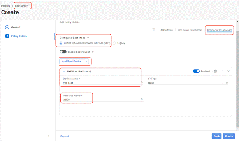Open the Add Boot Device dropdown arrow
Image resolution: width=239 pixels, height=141 pixels.
pos(86,62)
